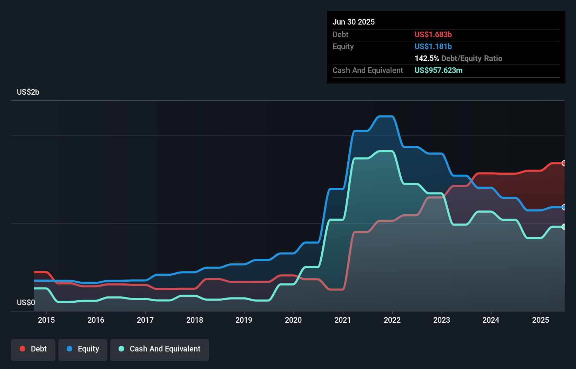Select the Debt series endpoint marker on chart edge

pos(564,163)
